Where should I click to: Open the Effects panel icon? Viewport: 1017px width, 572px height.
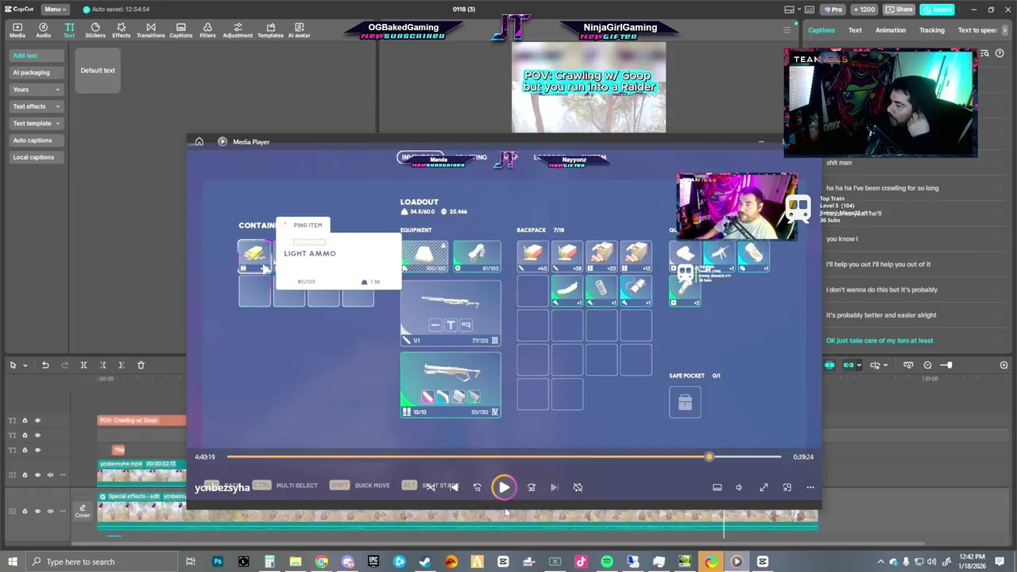pyautogui.click(x=121, y=30)
